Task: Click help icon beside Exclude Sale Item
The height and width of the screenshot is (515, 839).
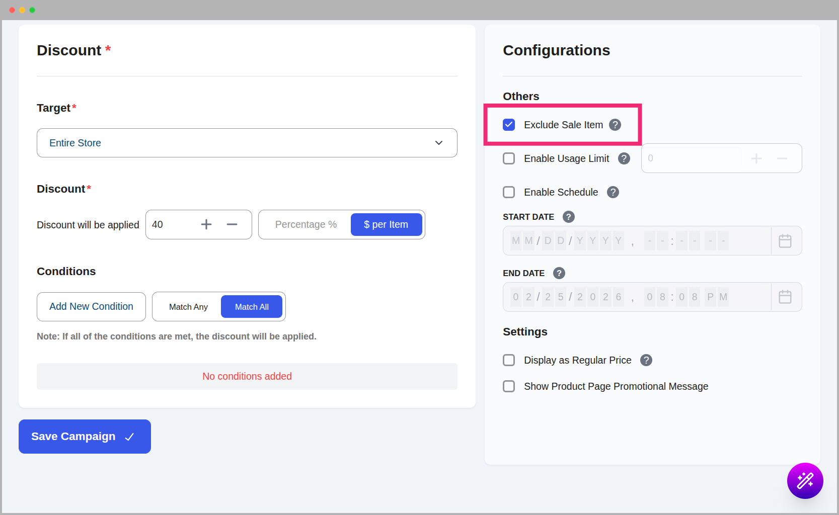Action: 615,125
